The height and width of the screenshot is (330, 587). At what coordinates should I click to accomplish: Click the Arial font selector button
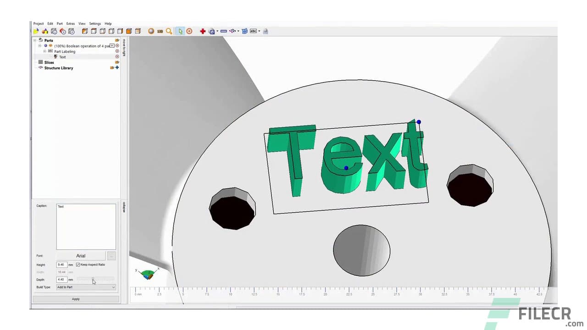tap(81, 256)
